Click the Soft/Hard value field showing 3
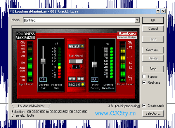This screenshot has width=175, height=128. [76, 67]
